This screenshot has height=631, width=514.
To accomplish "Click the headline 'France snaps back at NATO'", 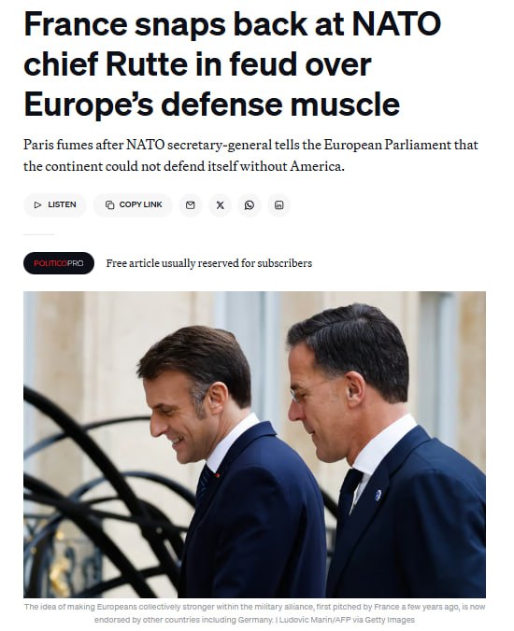I will click(232, 24).
